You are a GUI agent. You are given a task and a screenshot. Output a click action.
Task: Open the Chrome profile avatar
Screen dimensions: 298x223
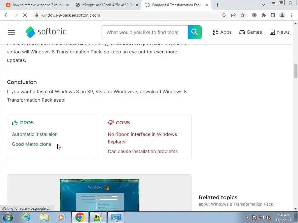pyautogui.click(x=282, y=15)
